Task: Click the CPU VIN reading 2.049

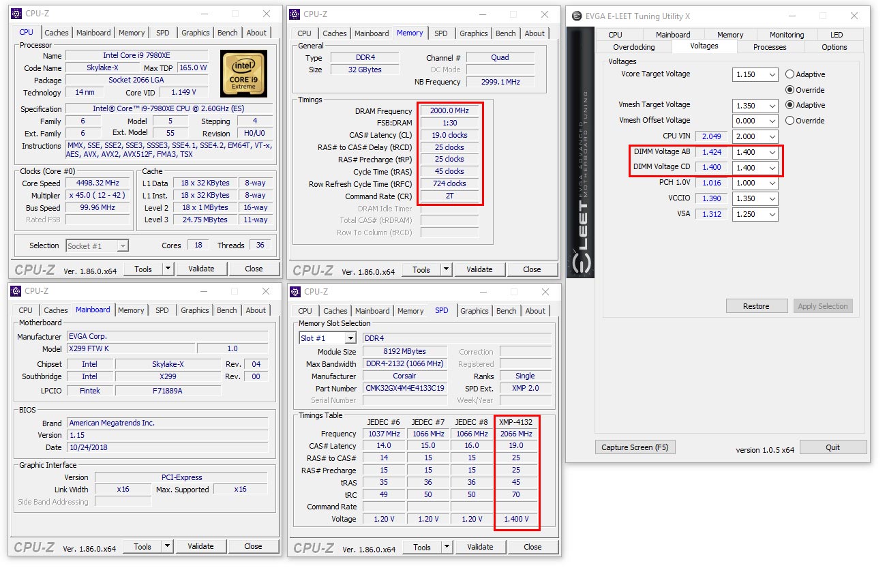Action: (x=711, y=136)
